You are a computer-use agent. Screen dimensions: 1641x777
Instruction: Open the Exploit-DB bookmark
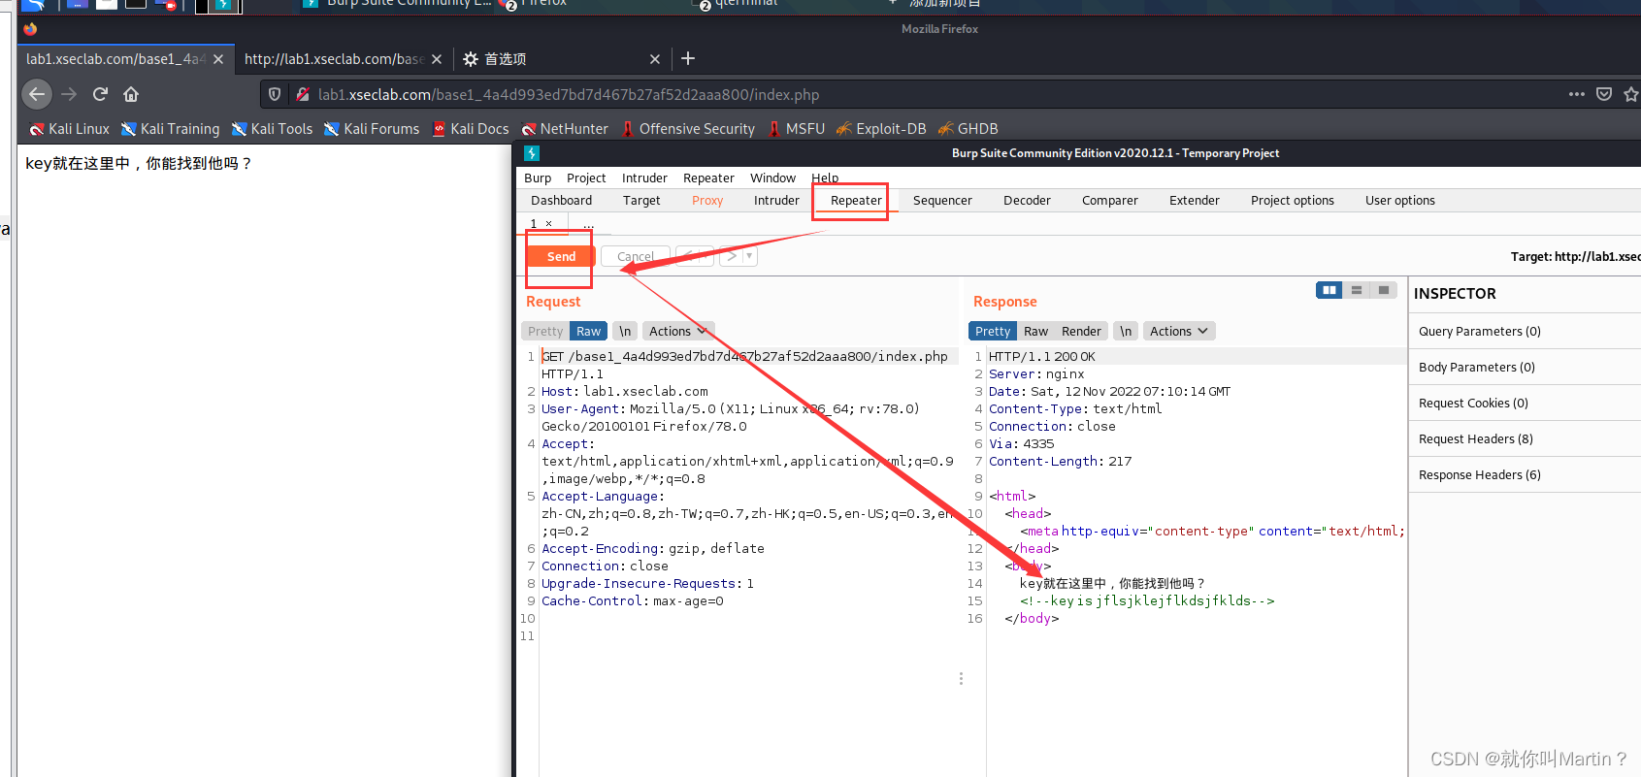click(x=881, y=129)
